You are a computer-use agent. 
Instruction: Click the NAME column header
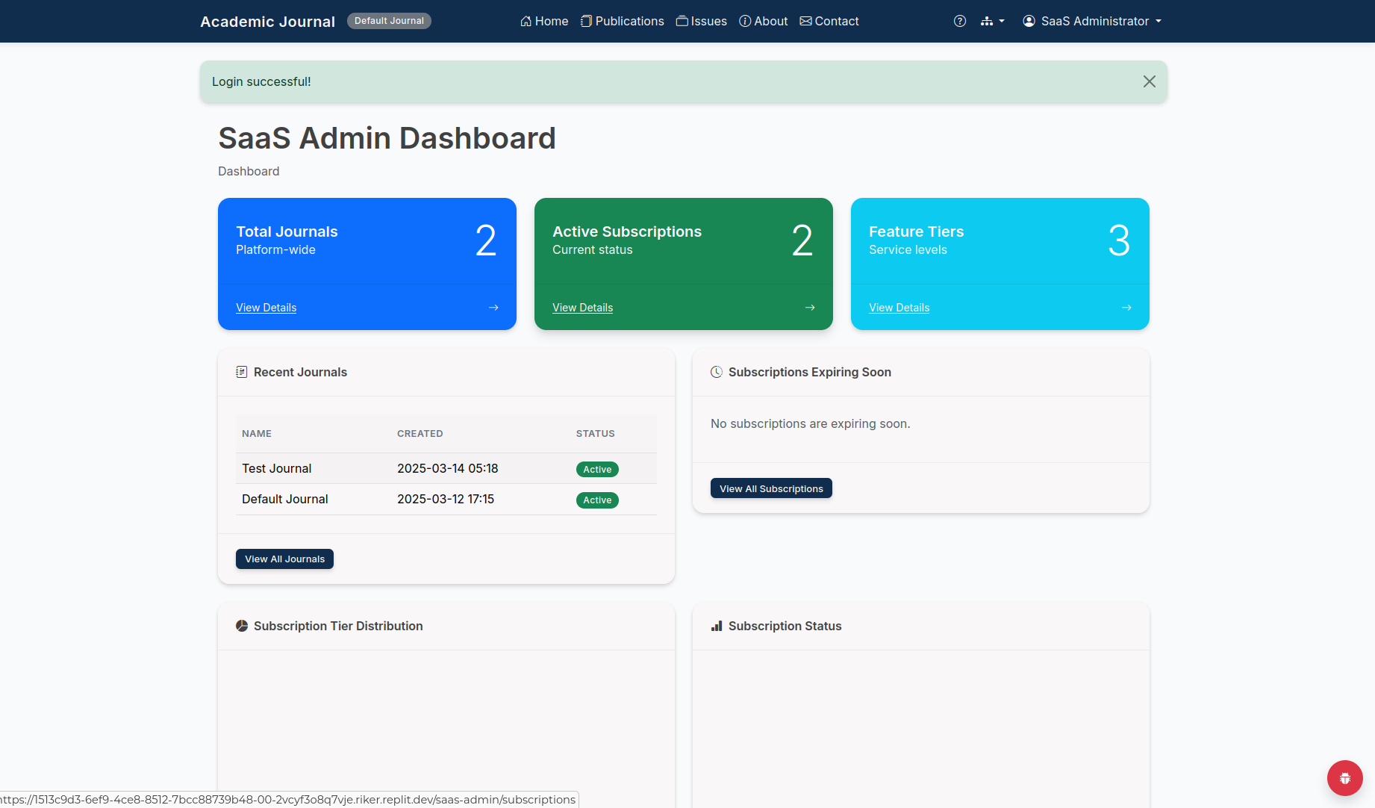[x=257, y=433]
